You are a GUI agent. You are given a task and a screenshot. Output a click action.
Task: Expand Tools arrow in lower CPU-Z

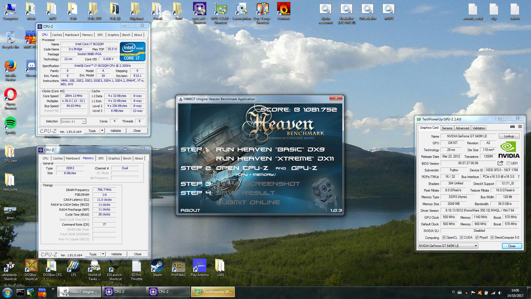click(x=103, y=254)
